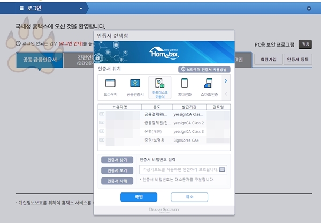Viewport: 321px width, 223px height.
Task: Switch to the 공동·금융인증서 login tab
Action: [40, 60]
